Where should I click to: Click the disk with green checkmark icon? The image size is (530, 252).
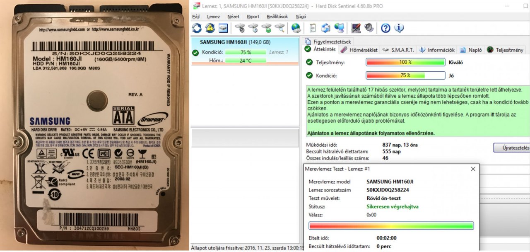coord(267,28)
